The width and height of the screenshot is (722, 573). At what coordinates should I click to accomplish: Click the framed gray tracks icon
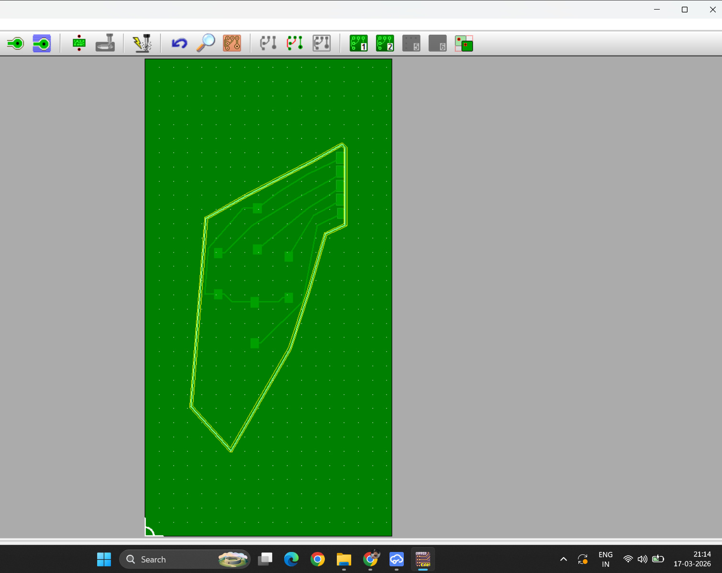tap(322, 43)
